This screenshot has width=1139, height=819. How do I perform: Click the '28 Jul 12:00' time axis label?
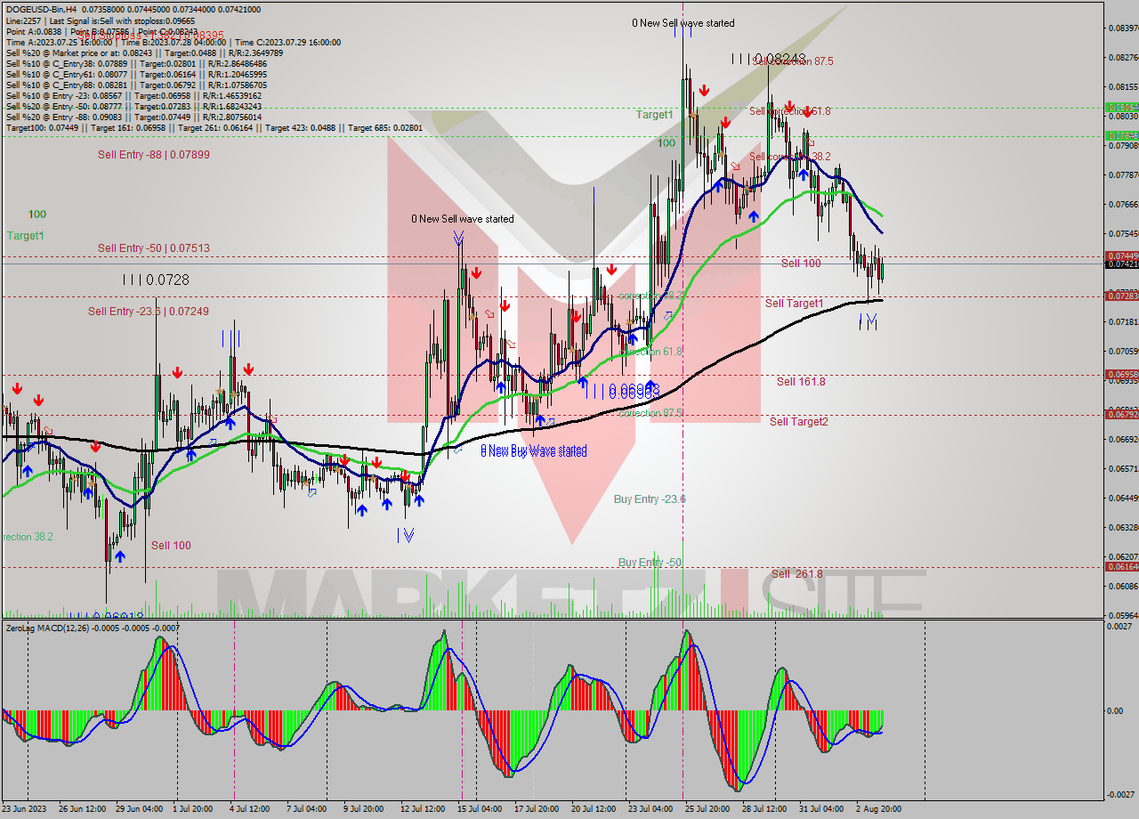click(x=763, y=809)
